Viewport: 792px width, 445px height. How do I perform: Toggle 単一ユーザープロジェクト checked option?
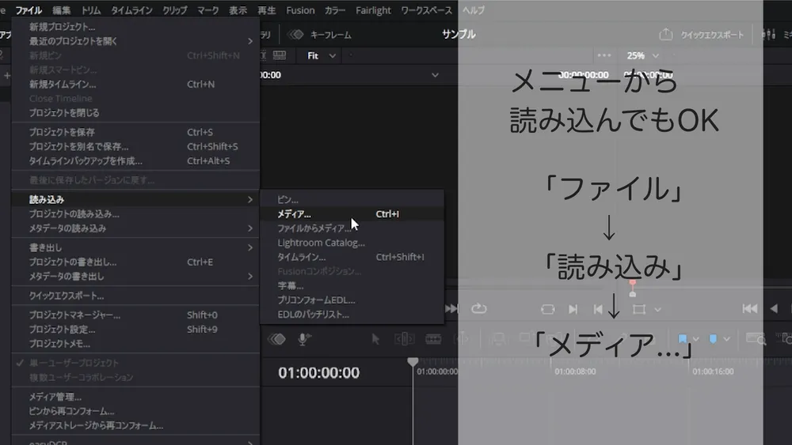tap(136, 363)
